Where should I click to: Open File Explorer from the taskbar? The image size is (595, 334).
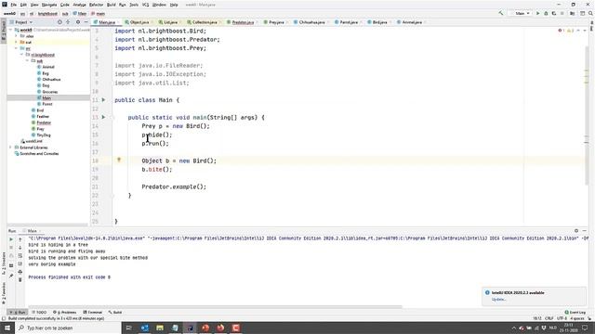pyautogui.click(x=160, y=328)
